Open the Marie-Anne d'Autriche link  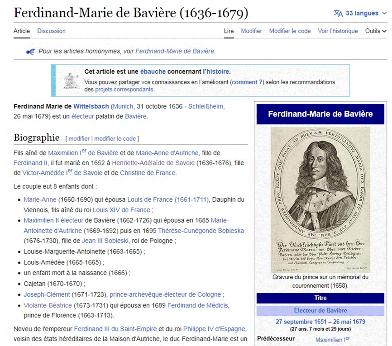[167, 153]
